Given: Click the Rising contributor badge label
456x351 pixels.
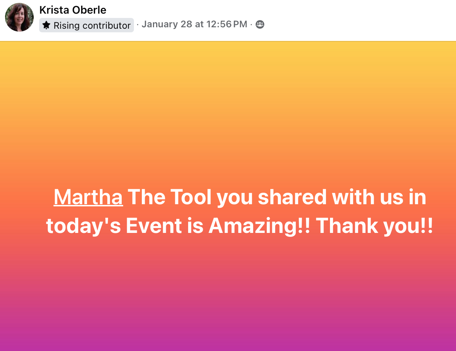Looking at the screenshot, I should [87, 25].
